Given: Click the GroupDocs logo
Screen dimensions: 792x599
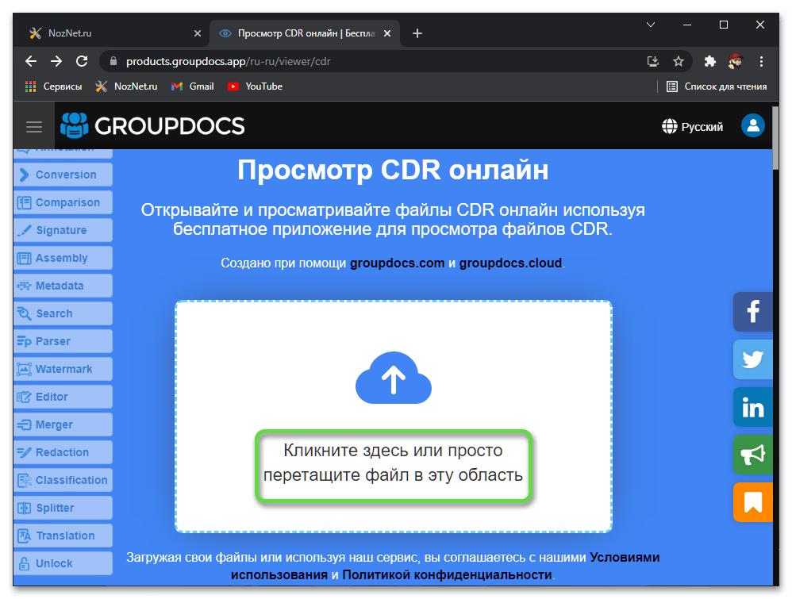Looking at the screenshot, I should point(152,125).
